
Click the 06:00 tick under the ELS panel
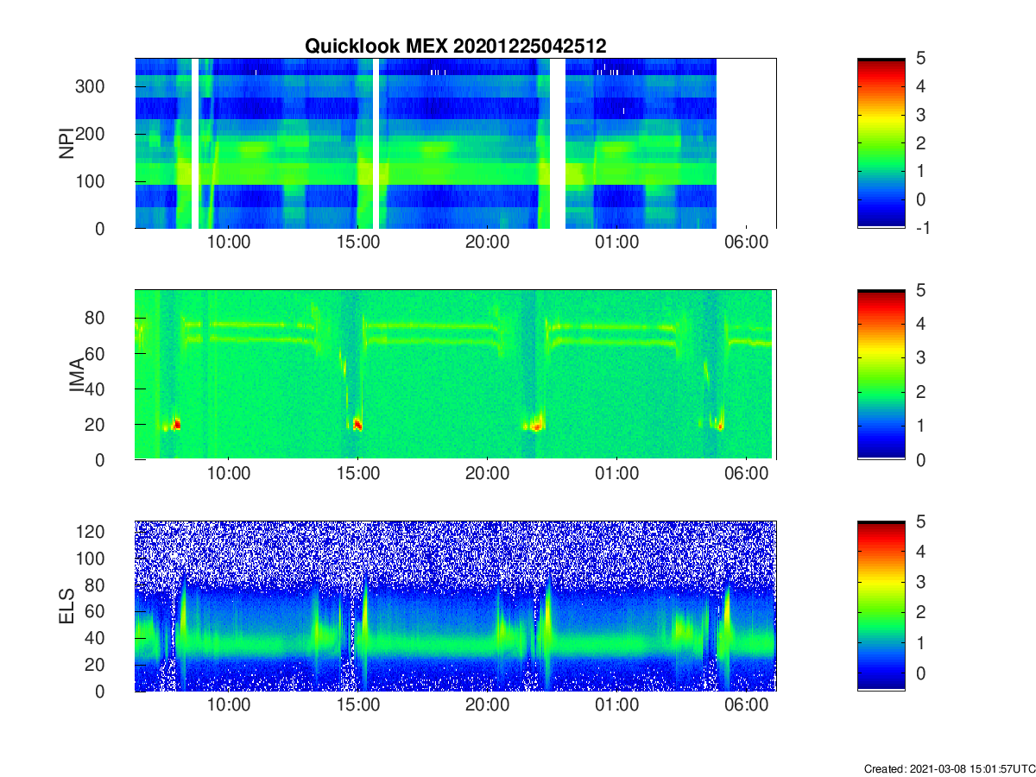(x=747, y=705)
